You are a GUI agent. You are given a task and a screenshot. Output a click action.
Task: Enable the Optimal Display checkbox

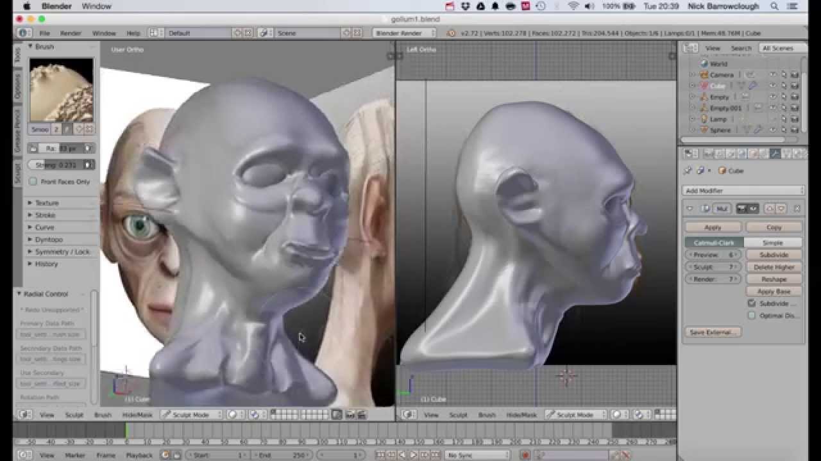click(752, 316)
